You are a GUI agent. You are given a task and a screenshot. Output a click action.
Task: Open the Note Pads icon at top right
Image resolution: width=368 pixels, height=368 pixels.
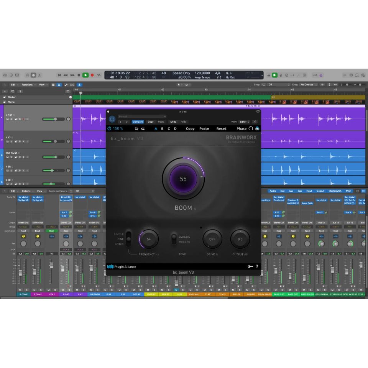(351, 75)
